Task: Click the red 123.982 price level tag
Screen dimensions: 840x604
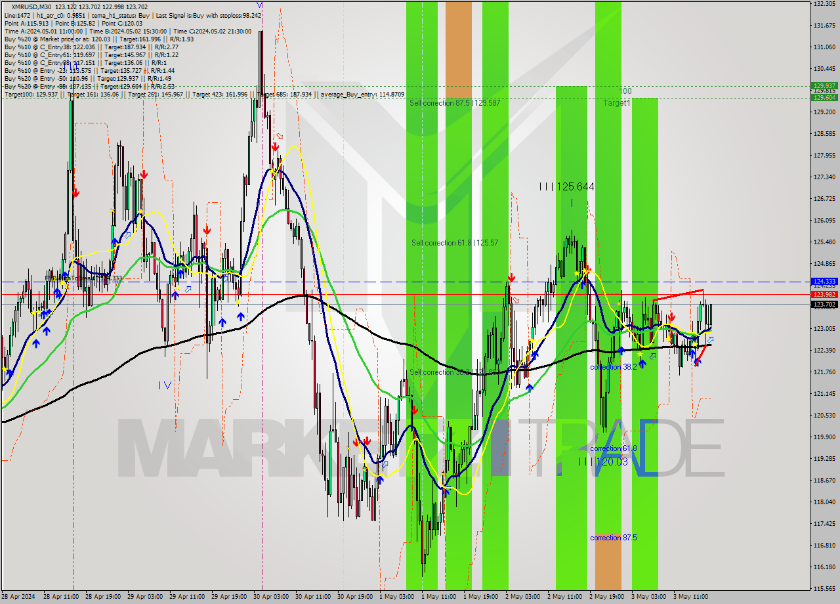Action: click(x=824, y=294)
